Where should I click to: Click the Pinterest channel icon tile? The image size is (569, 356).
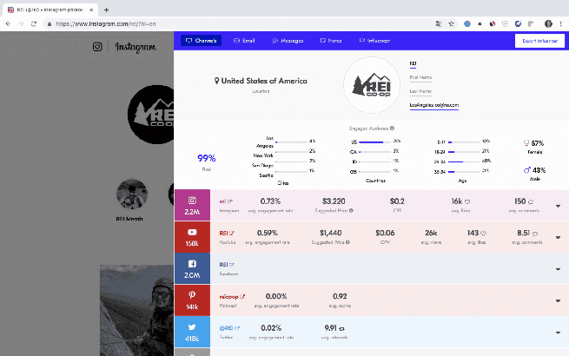[x=191, y=300]
